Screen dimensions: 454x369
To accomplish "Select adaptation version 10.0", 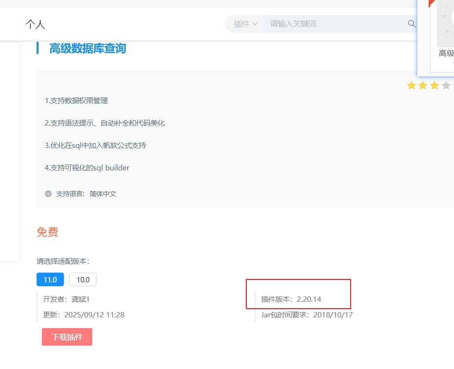I will (83, 279).
